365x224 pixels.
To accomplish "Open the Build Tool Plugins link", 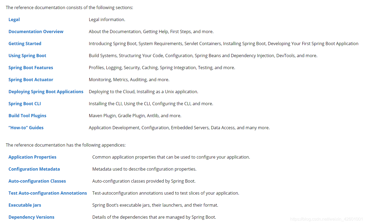I will (27, 116).
